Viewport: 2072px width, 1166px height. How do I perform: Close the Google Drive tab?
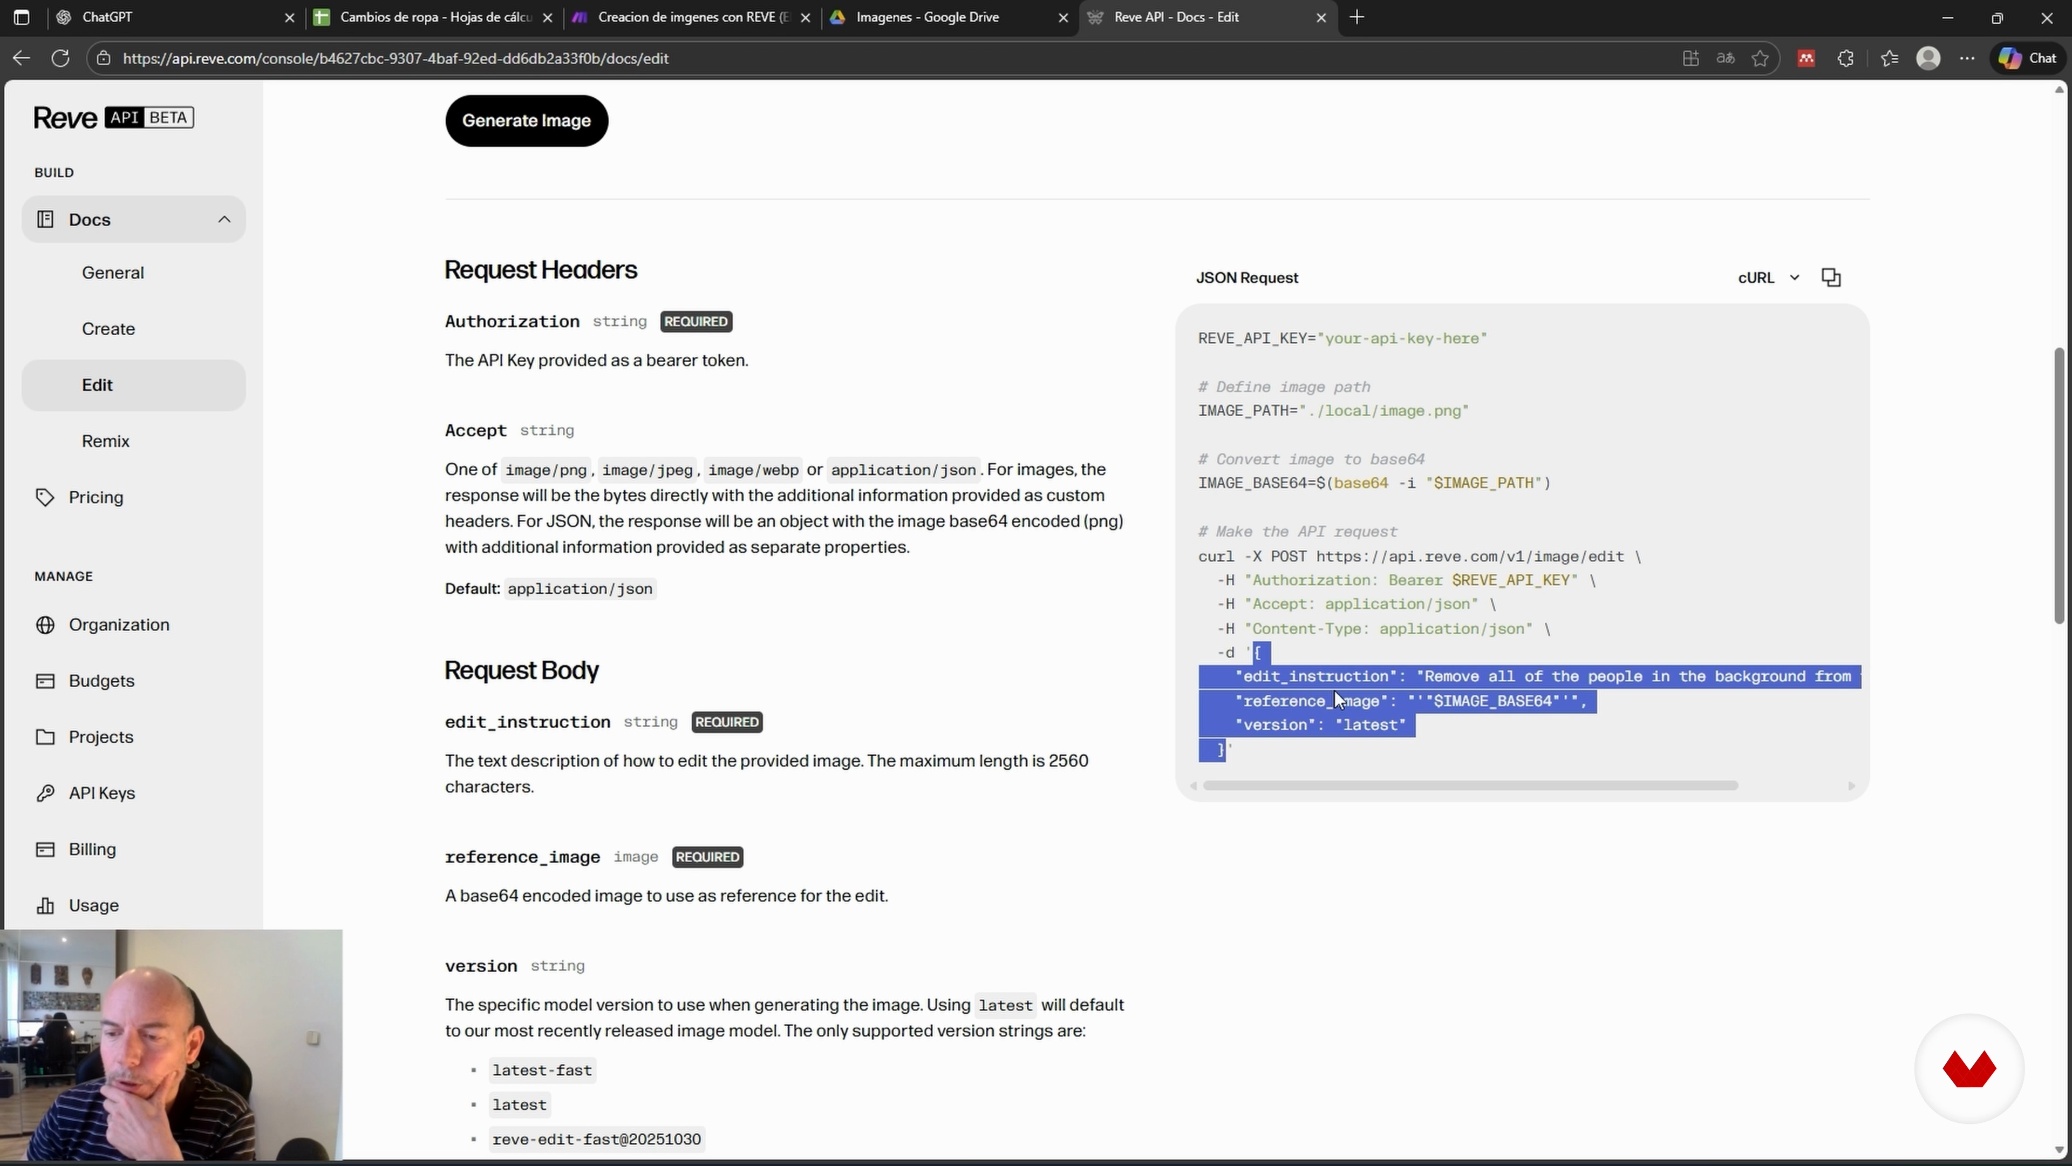pos(1064,18)
